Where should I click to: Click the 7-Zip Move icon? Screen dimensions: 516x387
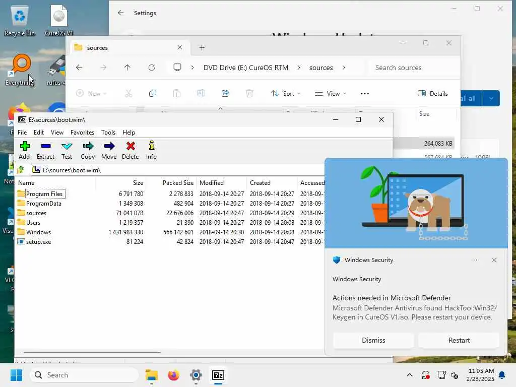[109, 146]
